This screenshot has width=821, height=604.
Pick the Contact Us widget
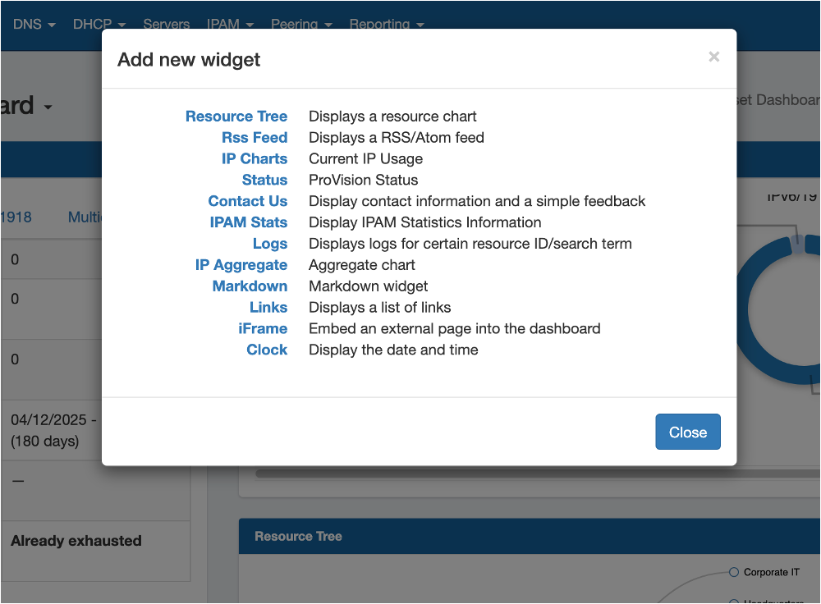[248, 202]
